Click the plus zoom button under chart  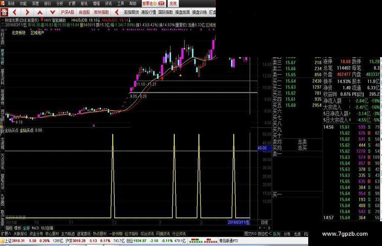click(260, 228)
